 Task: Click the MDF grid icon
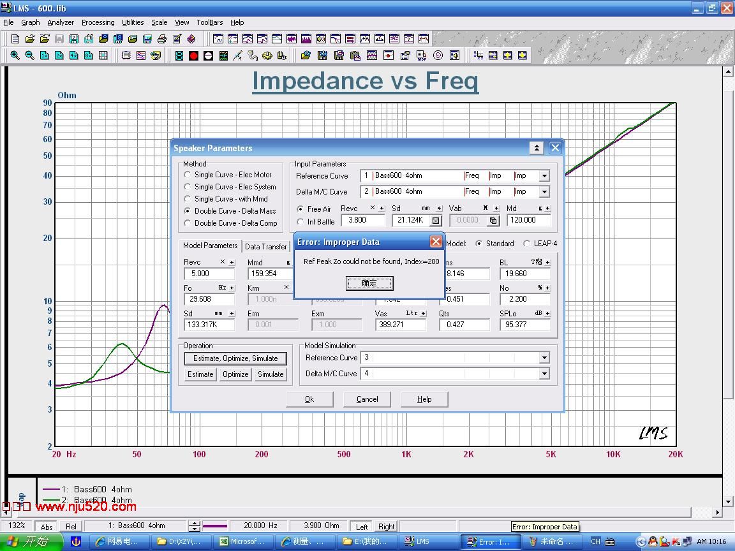(421, 55)
